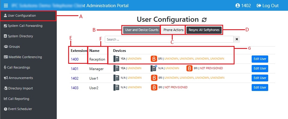Refresh User Configuration with the sync icon
This screenshot has height=119, width=288.
click(x=204, y=20)
